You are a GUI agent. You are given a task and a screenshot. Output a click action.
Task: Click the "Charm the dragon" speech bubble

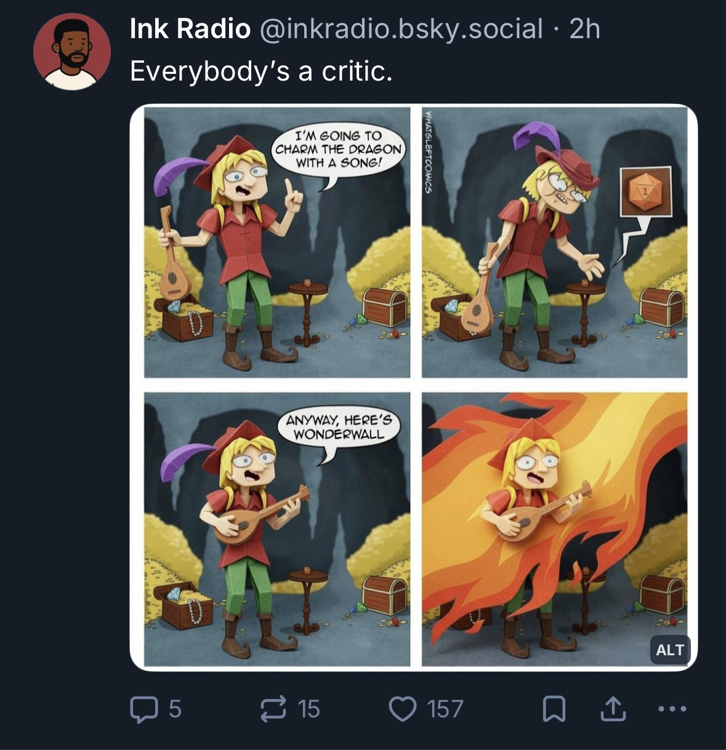click(x=337, y=150)
